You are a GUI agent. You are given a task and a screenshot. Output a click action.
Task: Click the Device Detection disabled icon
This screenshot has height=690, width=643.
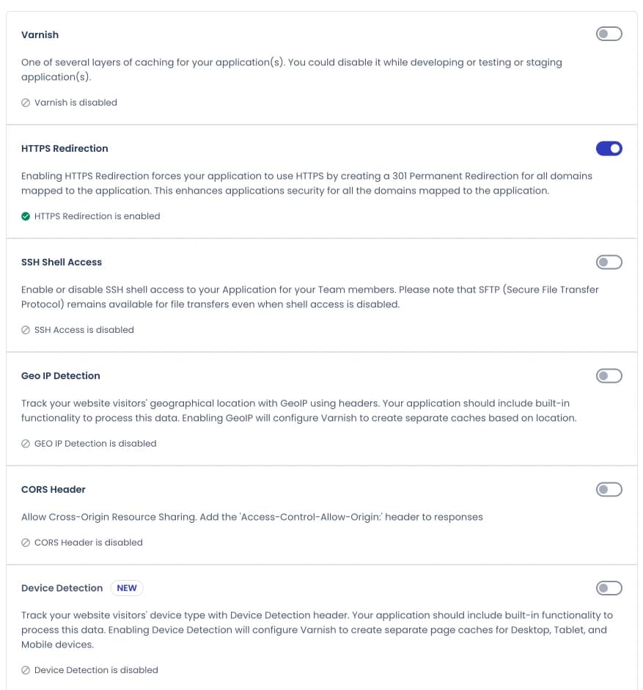(x=26, y=670)
